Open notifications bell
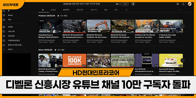 click(x=183, y=4)
